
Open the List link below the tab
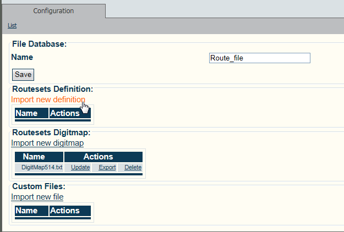click(12, 26)
